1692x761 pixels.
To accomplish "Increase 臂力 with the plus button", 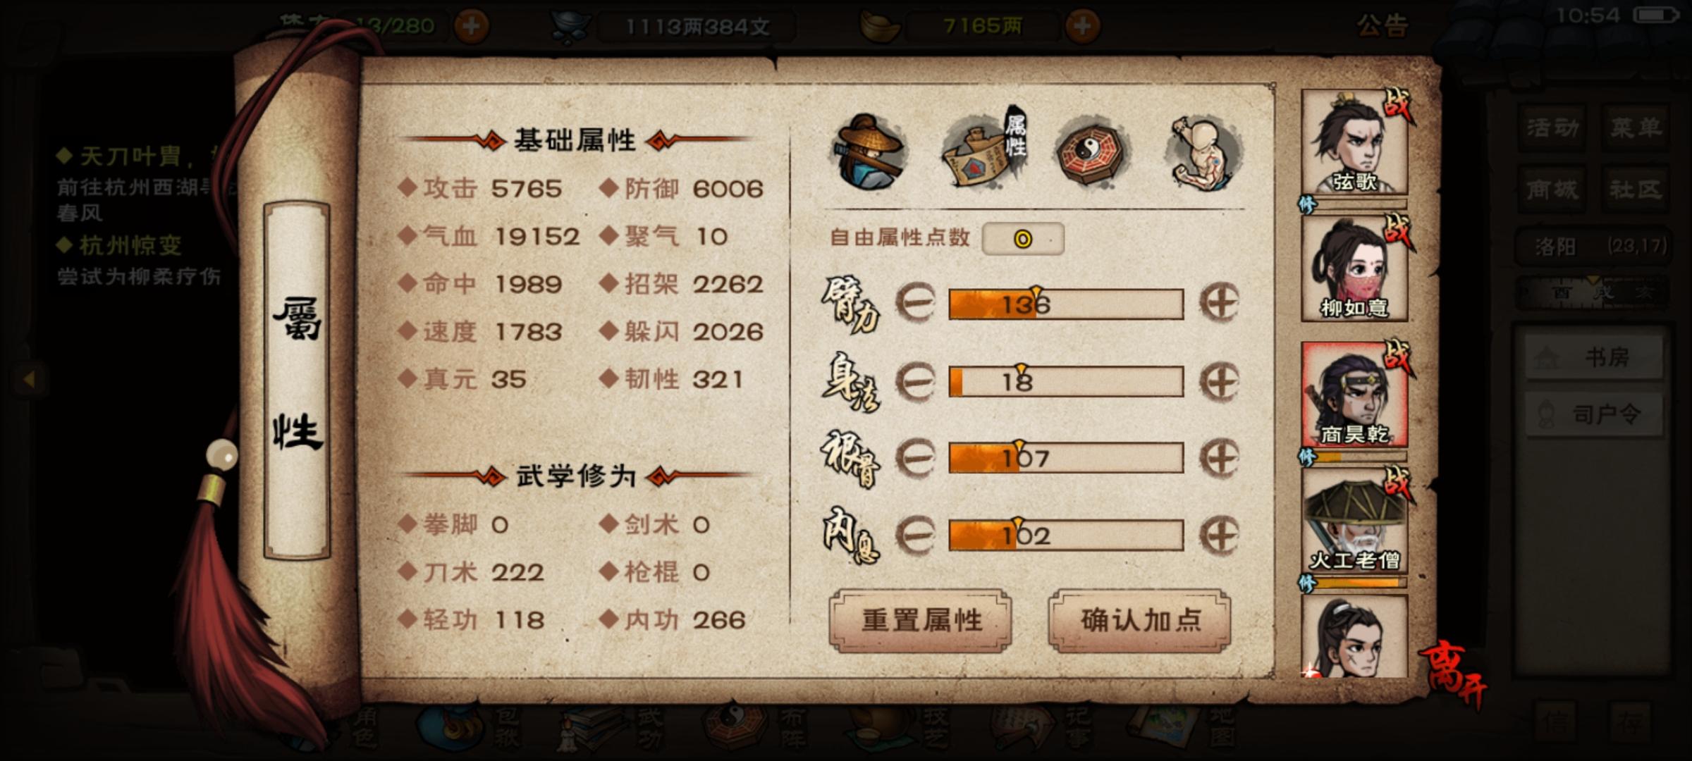I will pyautogui.click(x=1220, y=303).
